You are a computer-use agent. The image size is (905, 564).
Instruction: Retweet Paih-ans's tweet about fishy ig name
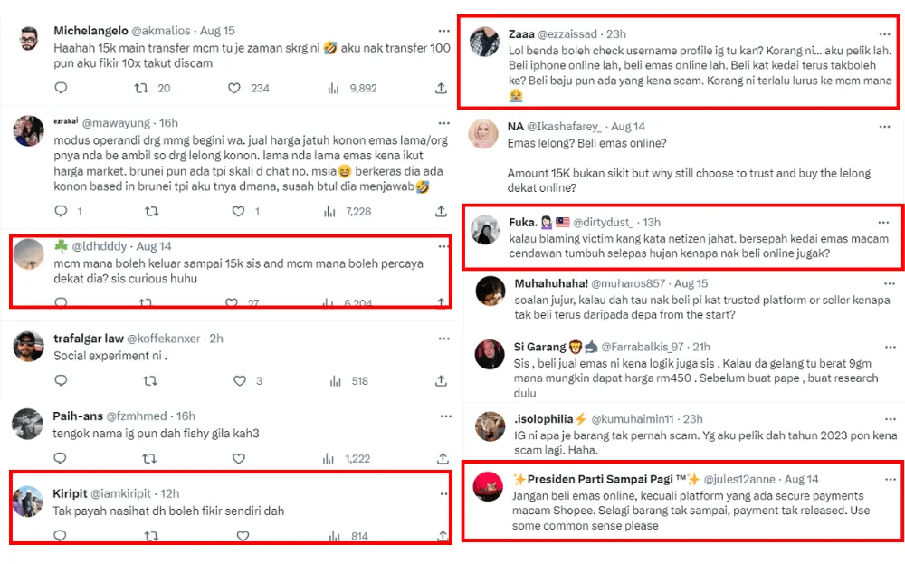(151, 458)
